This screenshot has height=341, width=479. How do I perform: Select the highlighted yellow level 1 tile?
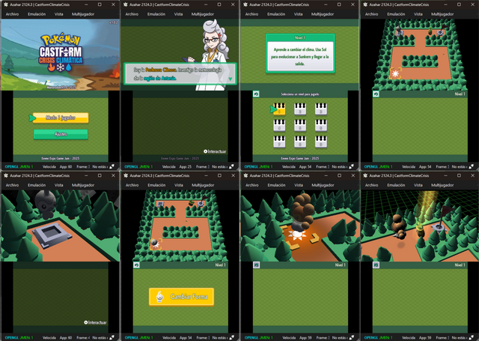(279, 109)
